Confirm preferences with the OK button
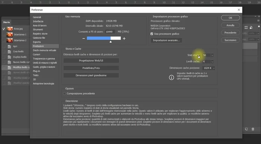 [230, 18]
